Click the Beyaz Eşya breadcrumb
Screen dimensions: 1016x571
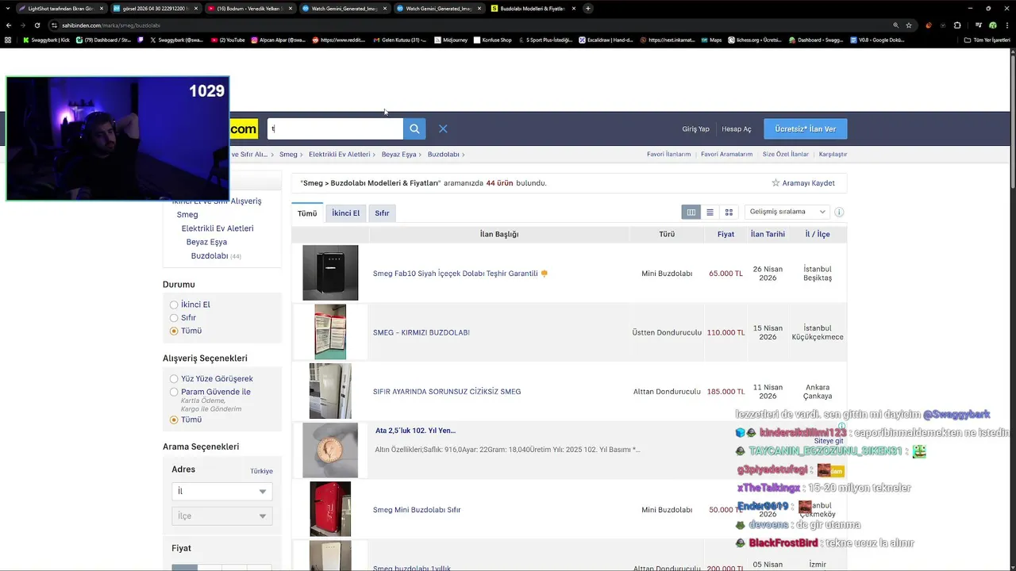(399, 155)
